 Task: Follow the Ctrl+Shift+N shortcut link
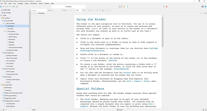coord(121,69)
